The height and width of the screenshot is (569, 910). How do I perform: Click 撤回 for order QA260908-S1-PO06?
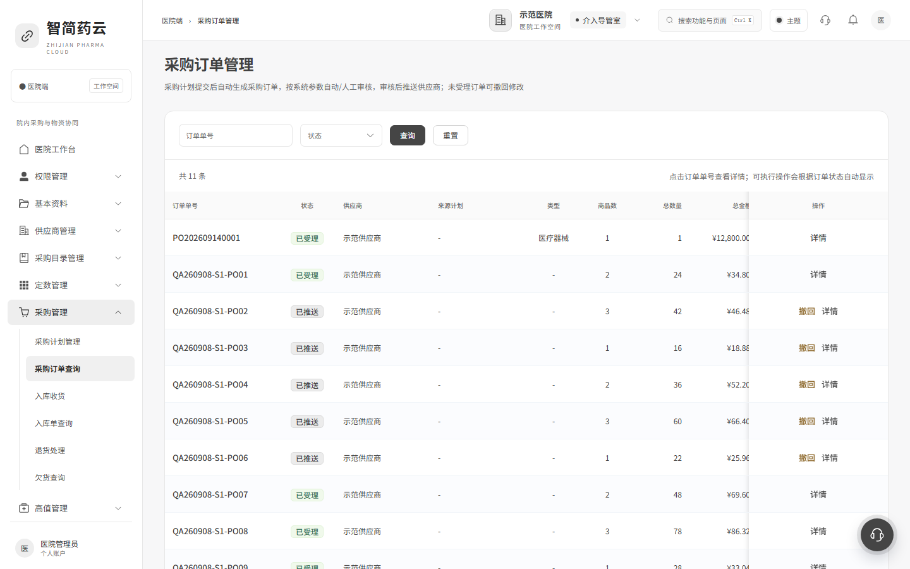tap(807, 458)
